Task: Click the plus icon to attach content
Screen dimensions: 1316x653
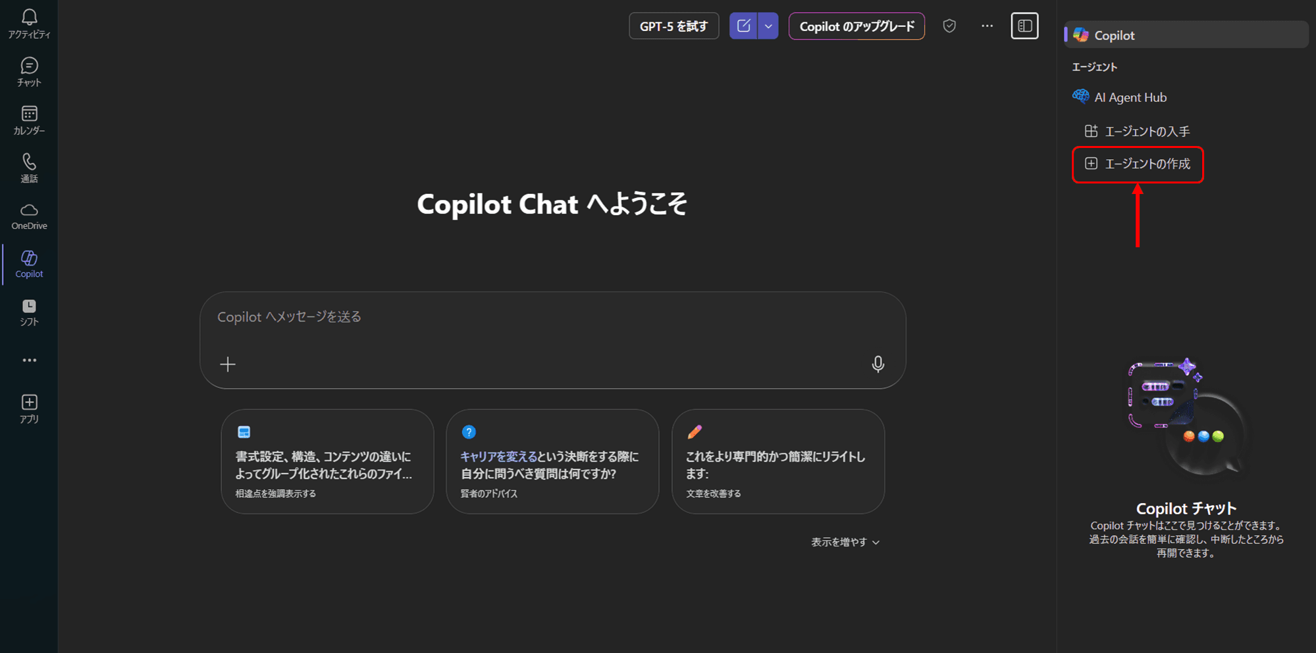Action: pos(227,364)
